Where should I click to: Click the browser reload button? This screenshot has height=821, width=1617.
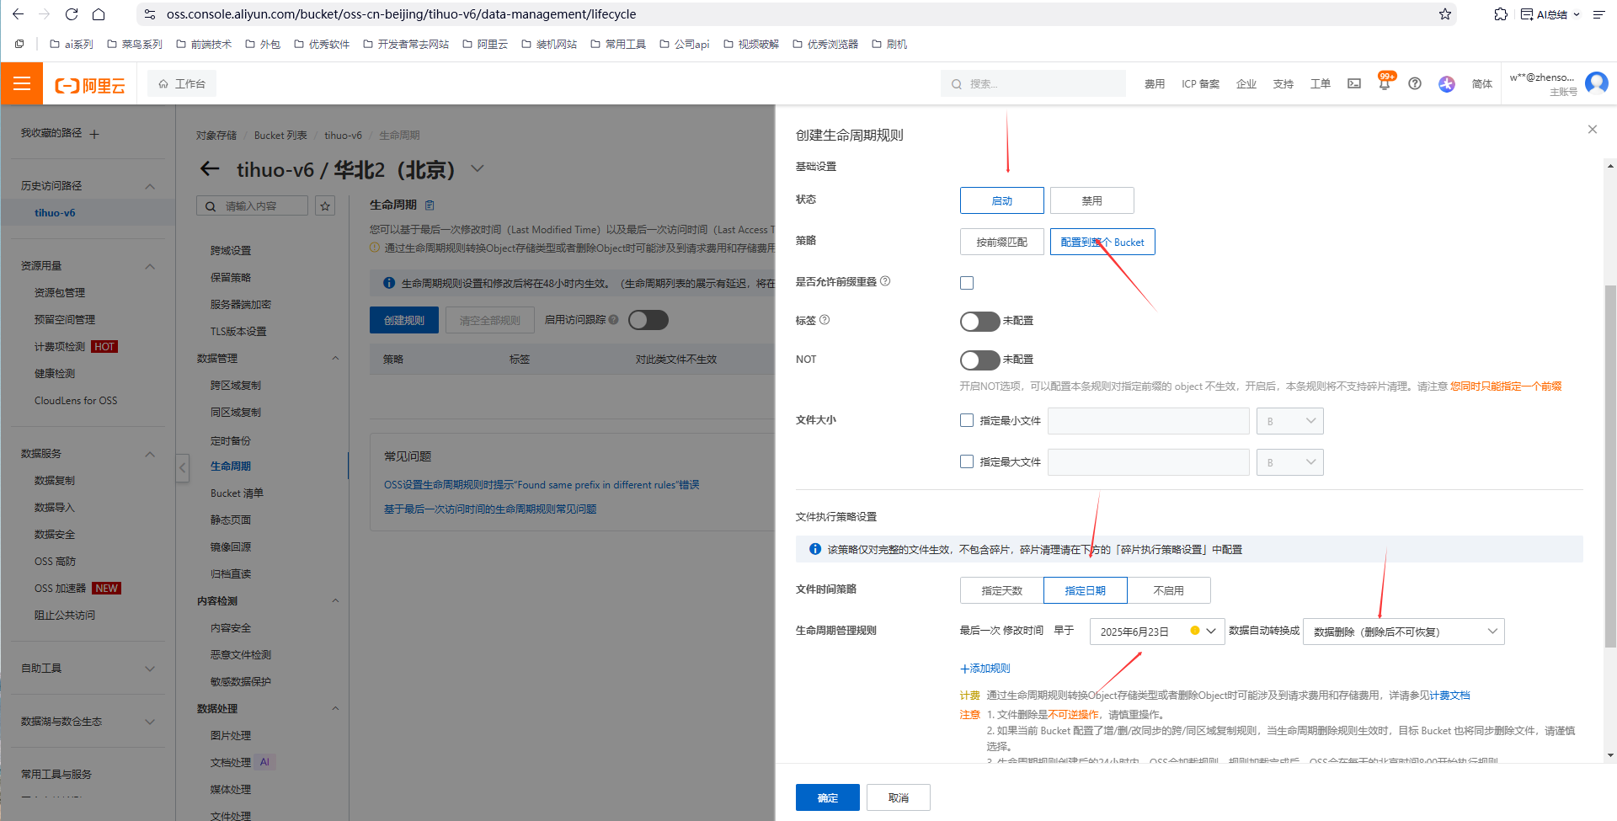(72, 14)
